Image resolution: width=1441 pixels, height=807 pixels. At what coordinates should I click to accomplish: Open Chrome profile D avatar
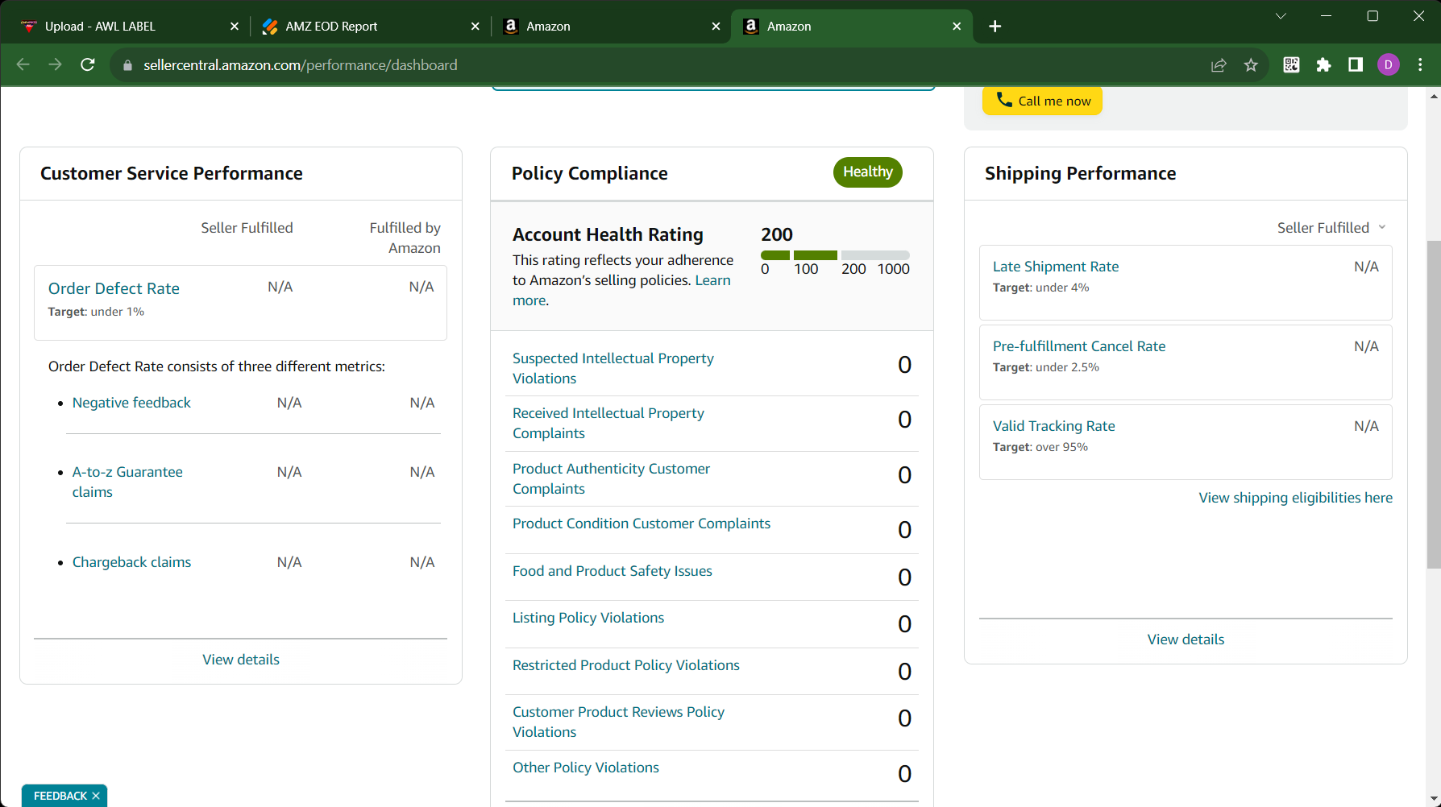click(1389, 65)
